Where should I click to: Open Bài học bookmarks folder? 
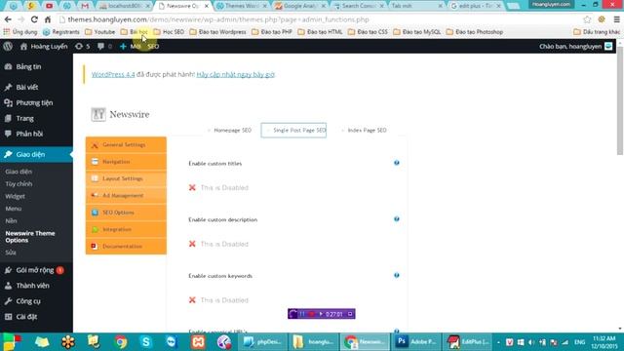[x=135, y=32]
